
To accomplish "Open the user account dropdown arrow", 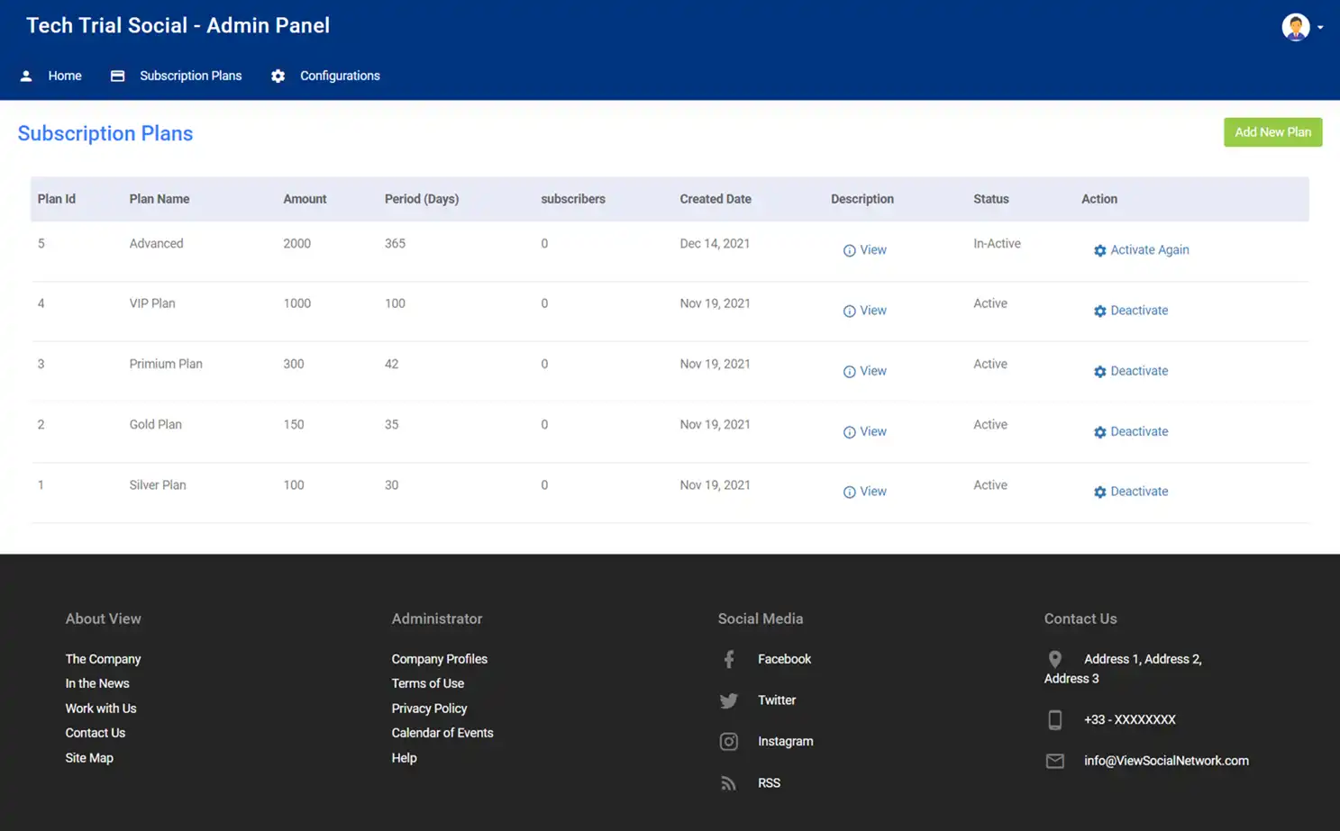I will pos(1322,27).
